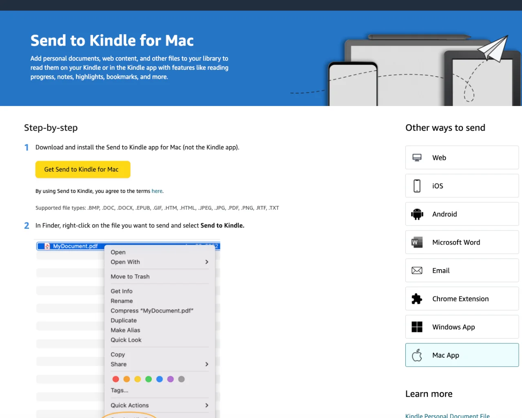Pick the gray tag color
Viewport: 522px width, 418px height.
181,379
